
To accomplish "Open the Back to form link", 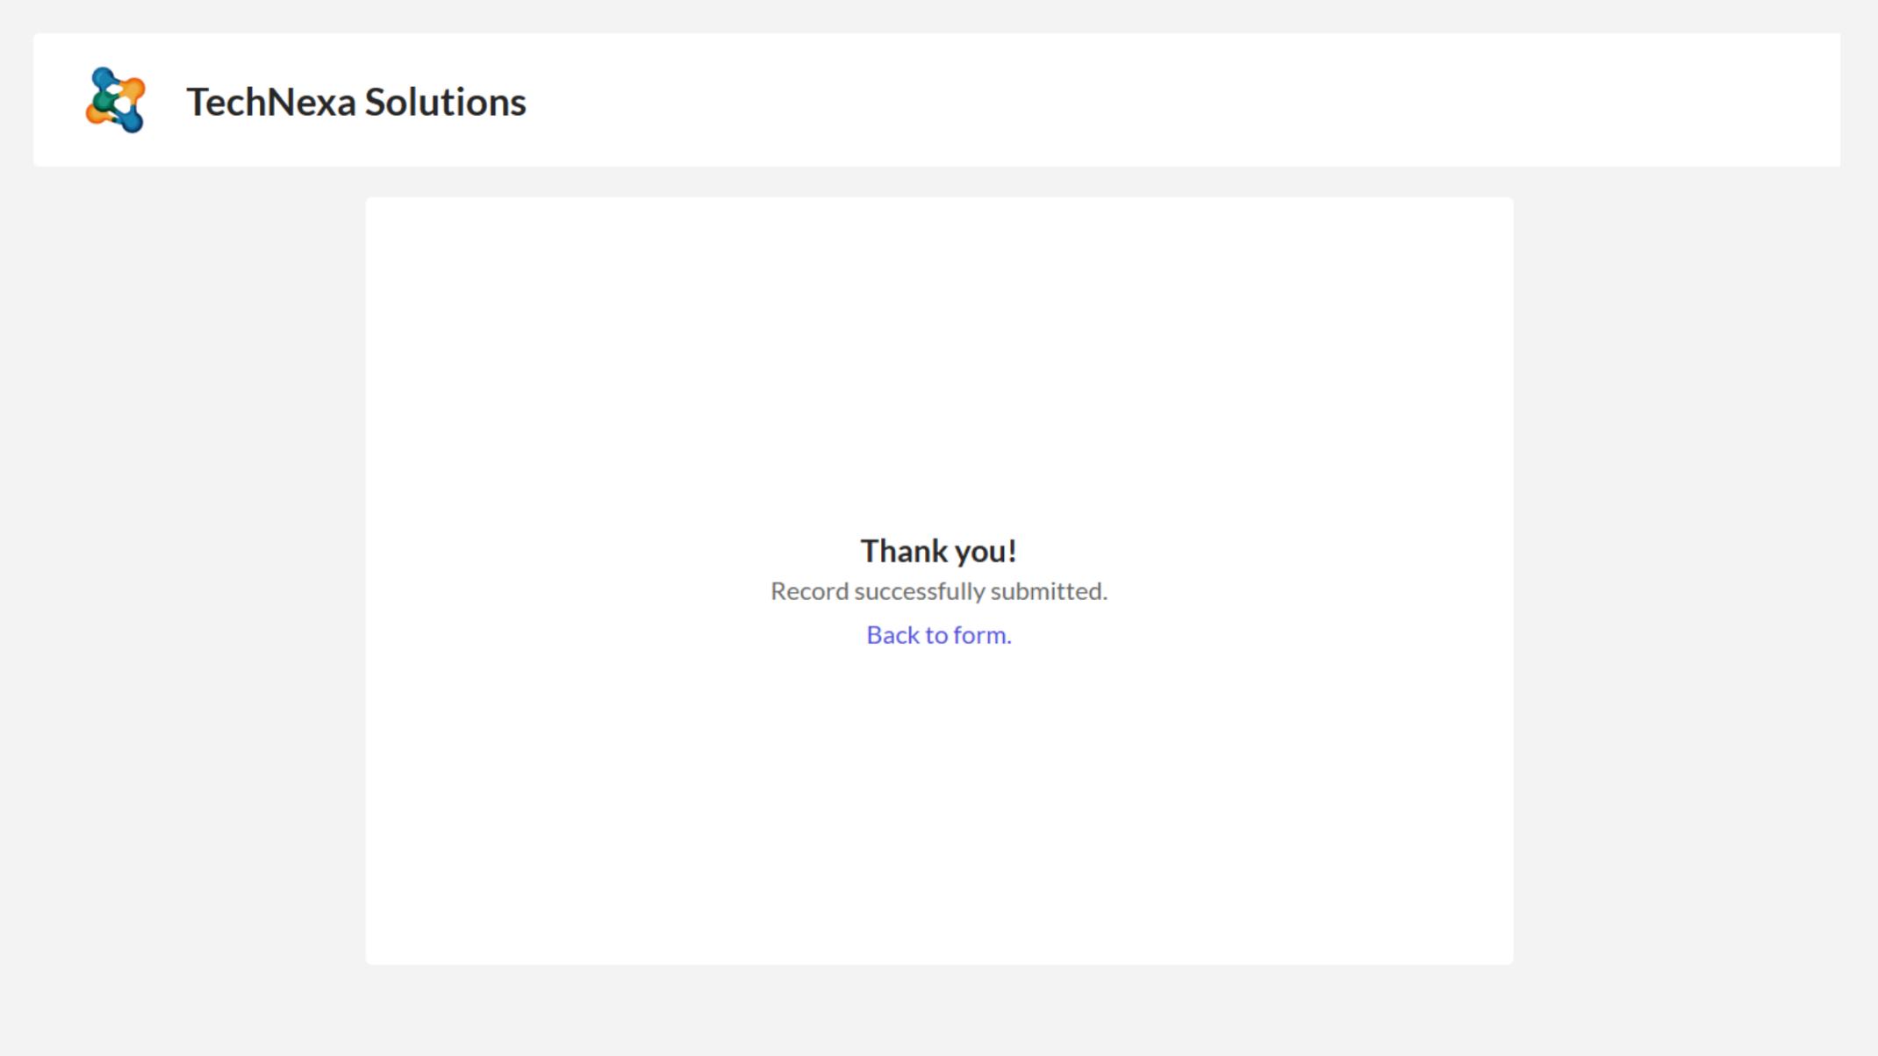I will [x=938, y=635].
